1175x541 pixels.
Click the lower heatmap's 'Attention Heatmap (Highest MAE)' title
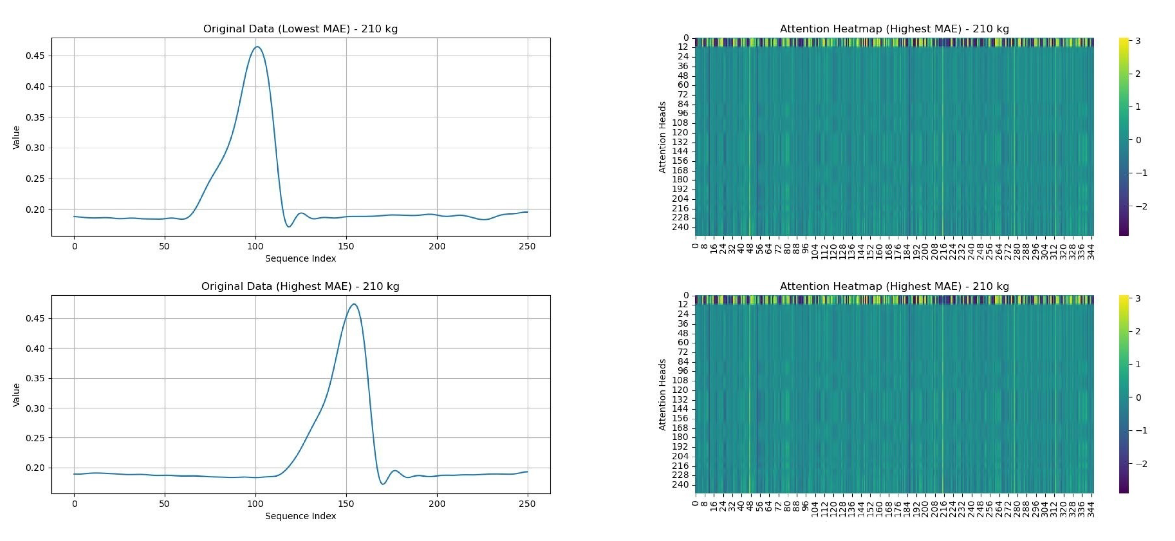(x=894, y=286)
